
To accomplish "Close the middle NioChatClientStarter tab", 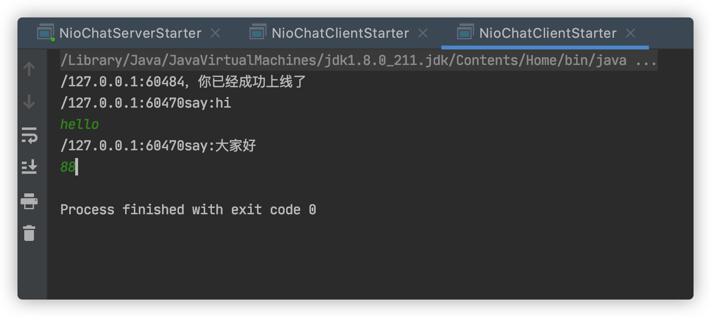I will click(x=423, y=33).
